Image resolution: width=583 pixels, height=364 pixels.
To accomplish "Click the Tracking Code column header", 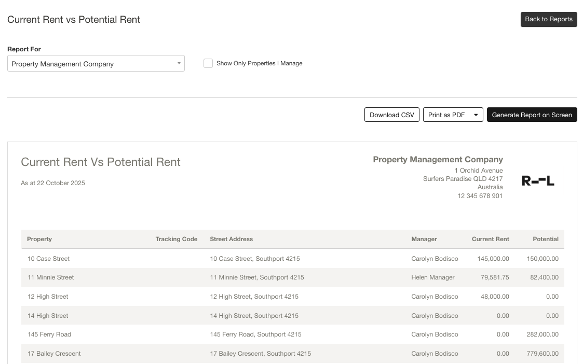I will pos(176,239).
